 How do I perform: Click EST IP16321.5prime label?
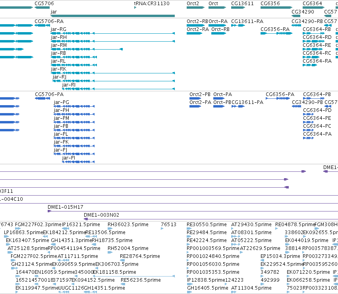click(x=81, y=225)
